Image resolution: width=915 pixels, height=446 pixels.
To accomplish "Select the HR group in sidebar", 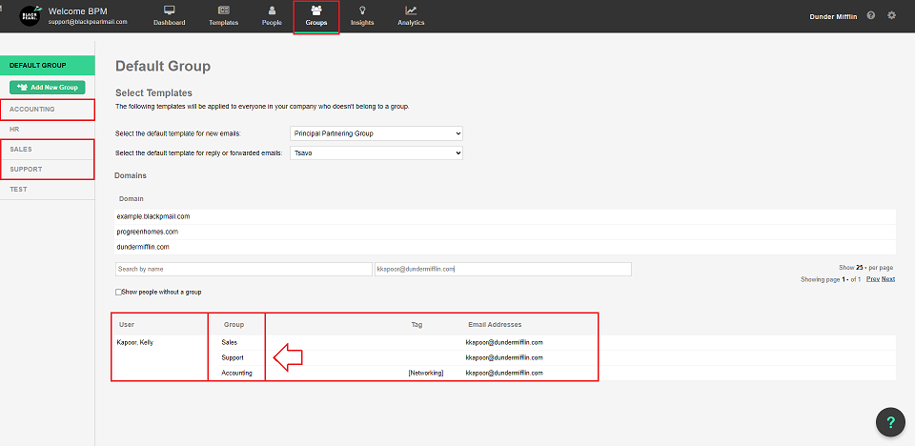I will point(48,129).
